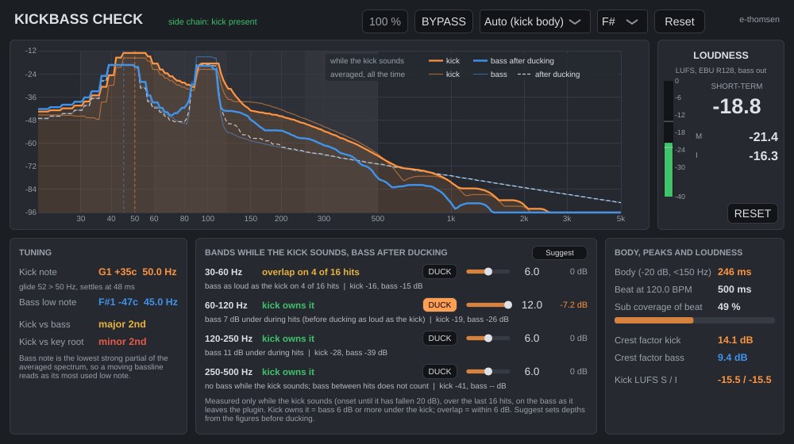Click the 12.0 depth value for 60-120 Hz

[532, 305]
